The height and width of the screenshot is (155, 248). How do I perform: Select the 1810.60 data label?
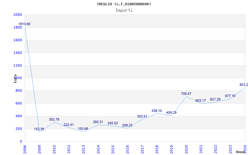click(24, 24)
